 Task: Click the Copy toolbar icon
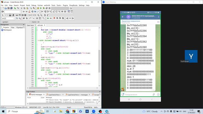click(24, 8)
